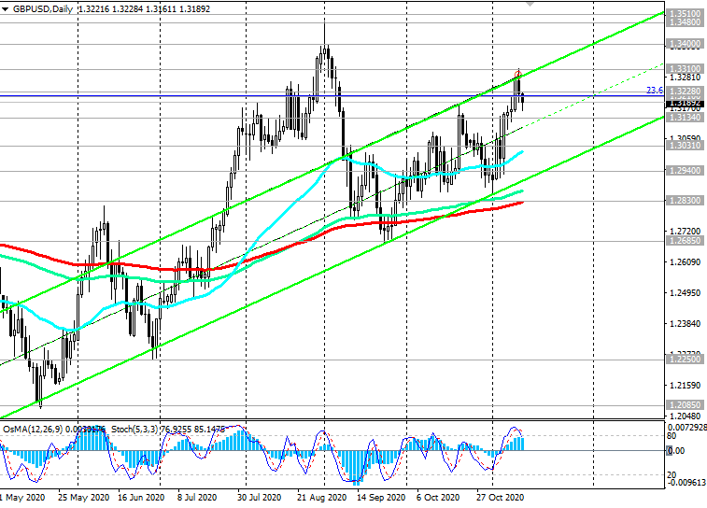Image resolution: width=707 pixels, height=508 pixels.
Task: Select the 1.35100 price level label
Action: click(x=685, y=14)
